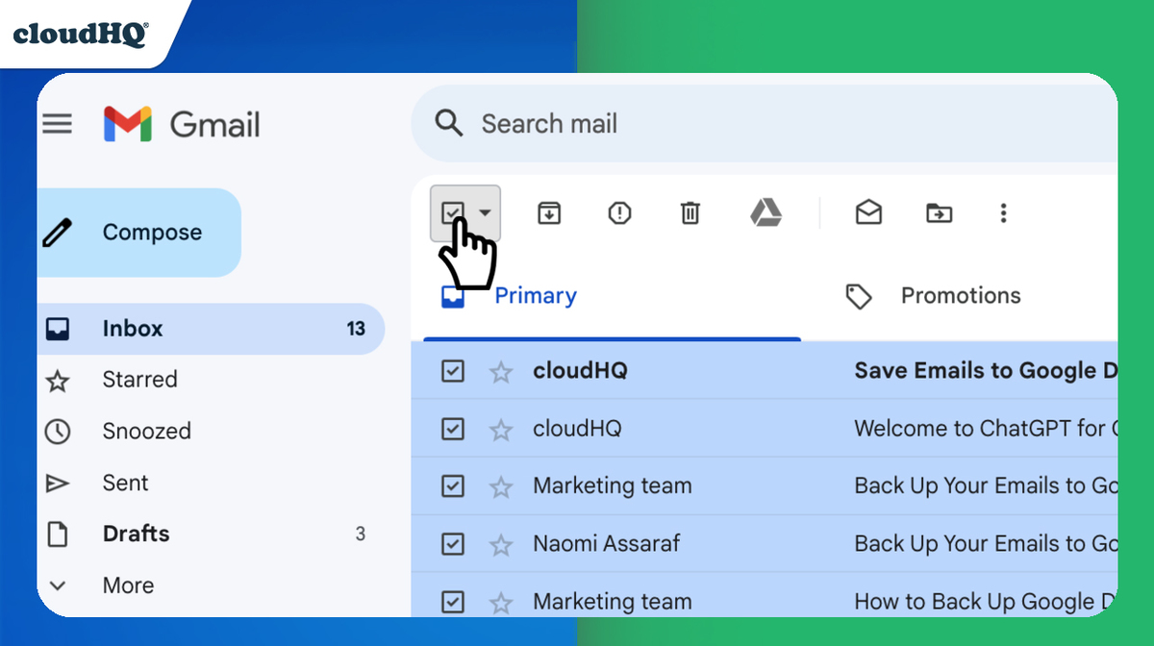Uncheck the cloudHQ welcome email

pyautogui.click(x=452, y=429)
